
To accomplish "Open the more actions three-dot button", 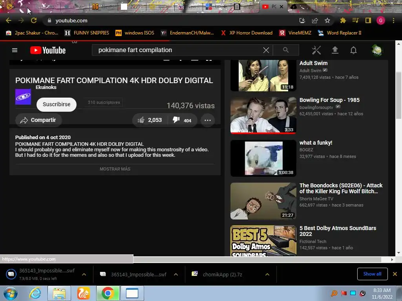I will [x=208, y=120].
